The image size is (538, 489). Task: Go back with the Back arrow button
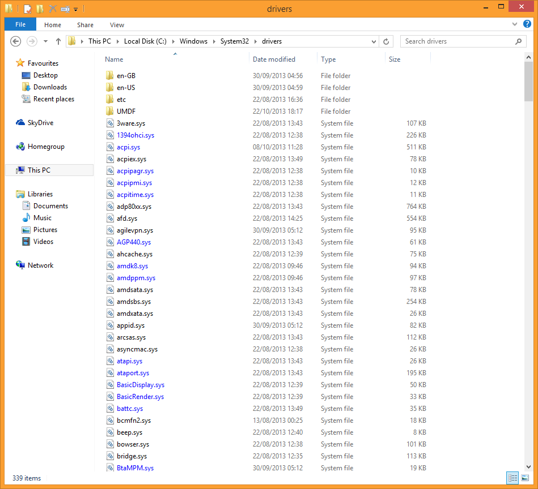[x=15, y=41]
